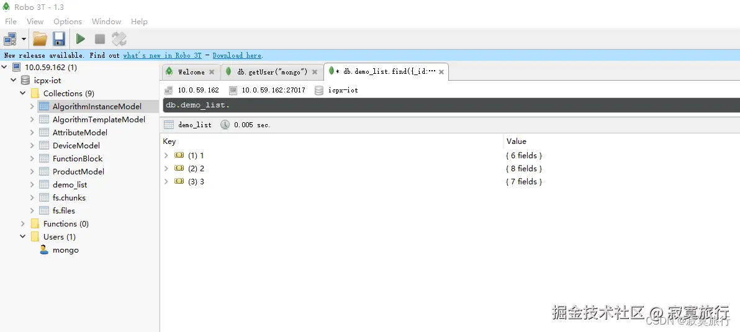740x332 pixels.
Task: Expand the FunctionBlock collection arrow
Action: tap(32, 158)
